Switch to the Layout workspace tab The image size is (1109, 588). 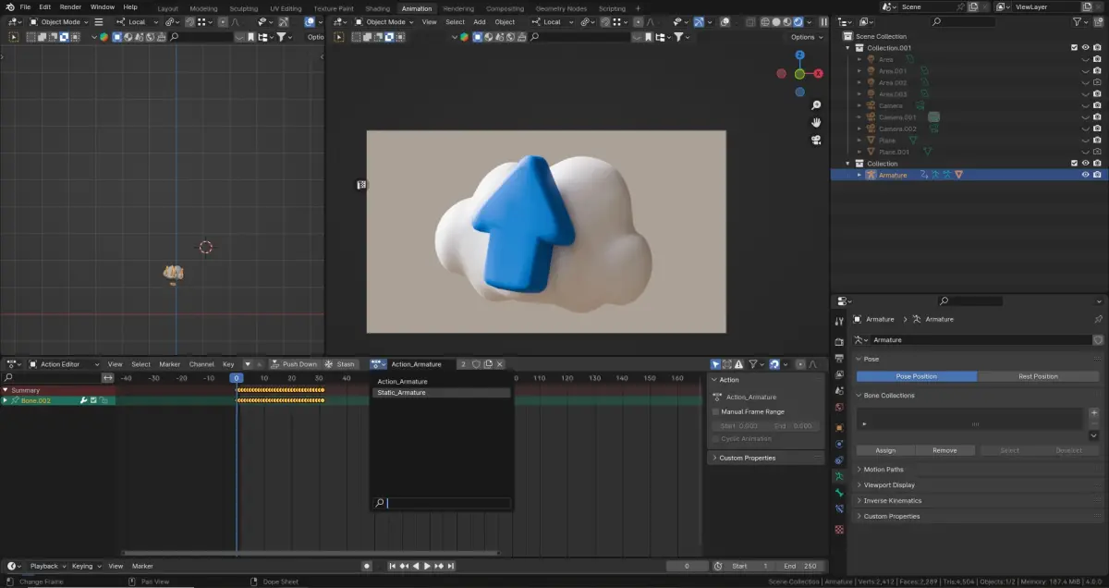tap(167, 8)
